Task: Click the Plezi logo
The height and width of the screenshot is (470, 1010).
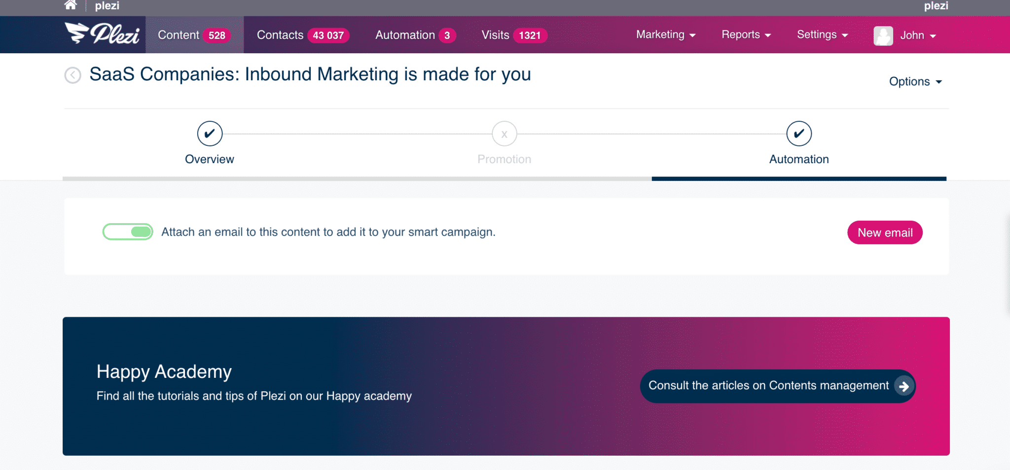Action: [102, 34]
